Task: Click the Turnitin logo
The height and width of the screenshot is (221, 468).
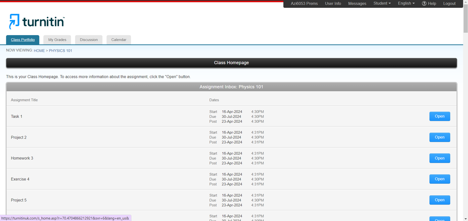Action: pyautogui.click(x=37, y=21)
